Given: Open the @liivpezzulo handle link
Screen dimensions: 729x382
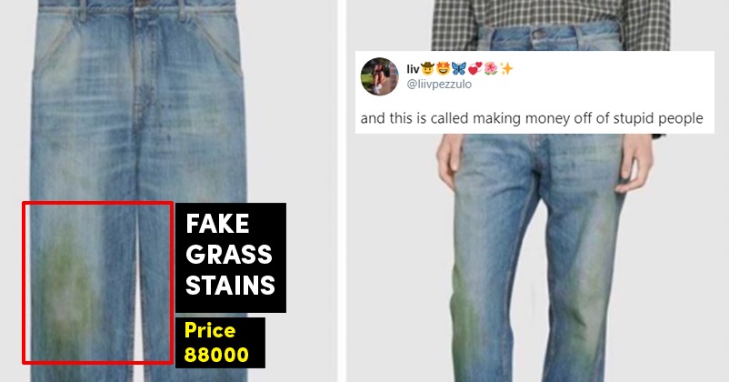Looking at the screenshot, I should pos(439,85).
